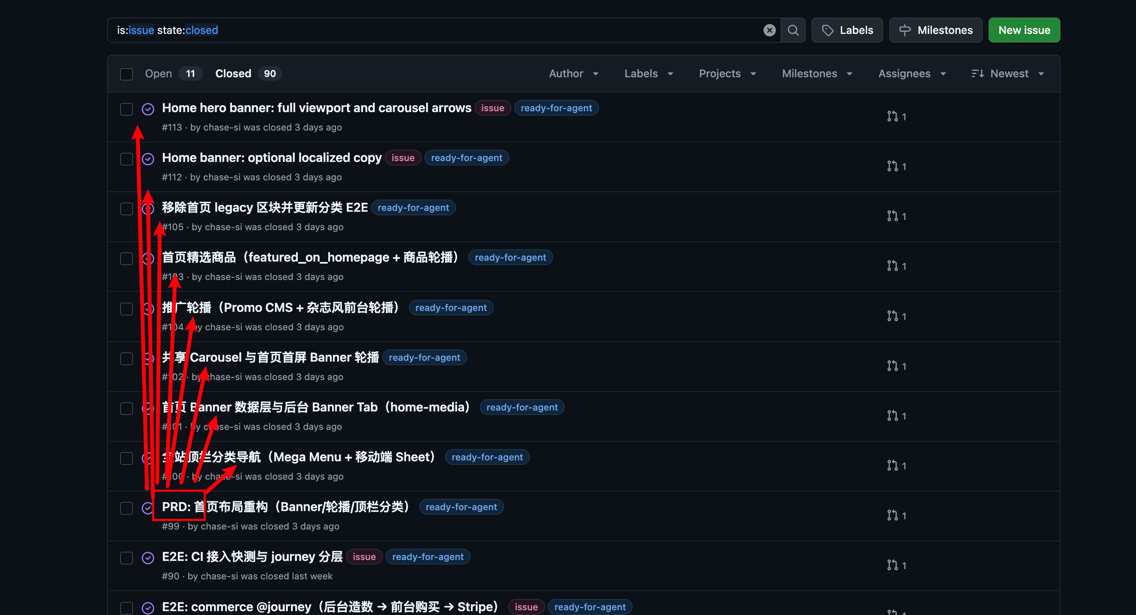Open issue E2E: CI 接入快测与 journey 分层
This screenshot has width=1136, height=615.
coord(252,556)
